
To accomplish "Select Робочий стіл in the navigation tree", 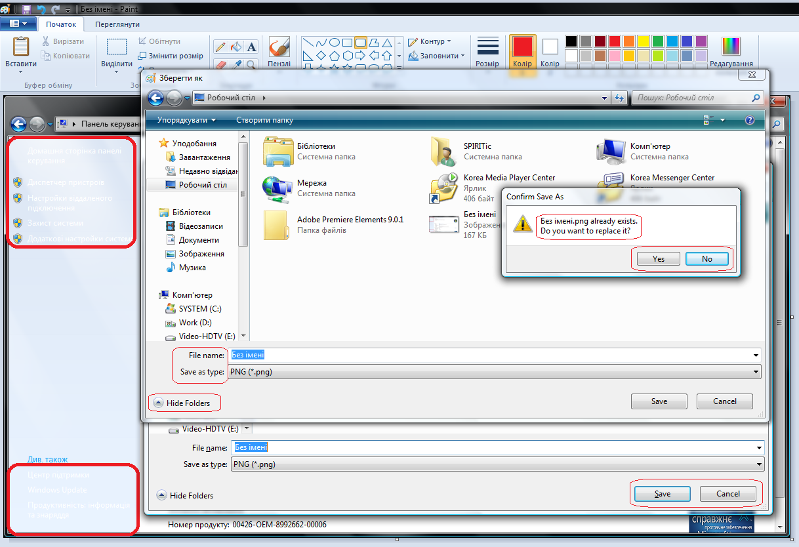I will (196, 185).
